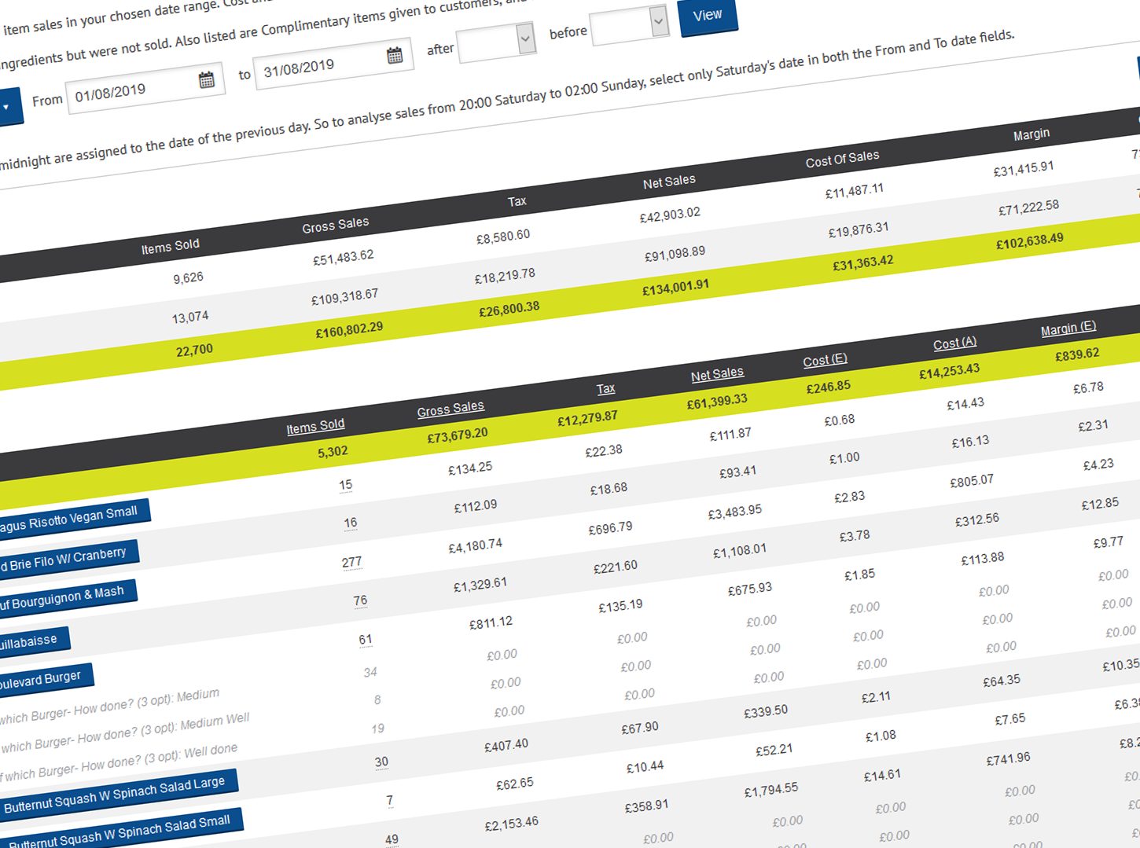Sort by Gross Sales column header link
1140x848 pixels.
tap(450, 409)
